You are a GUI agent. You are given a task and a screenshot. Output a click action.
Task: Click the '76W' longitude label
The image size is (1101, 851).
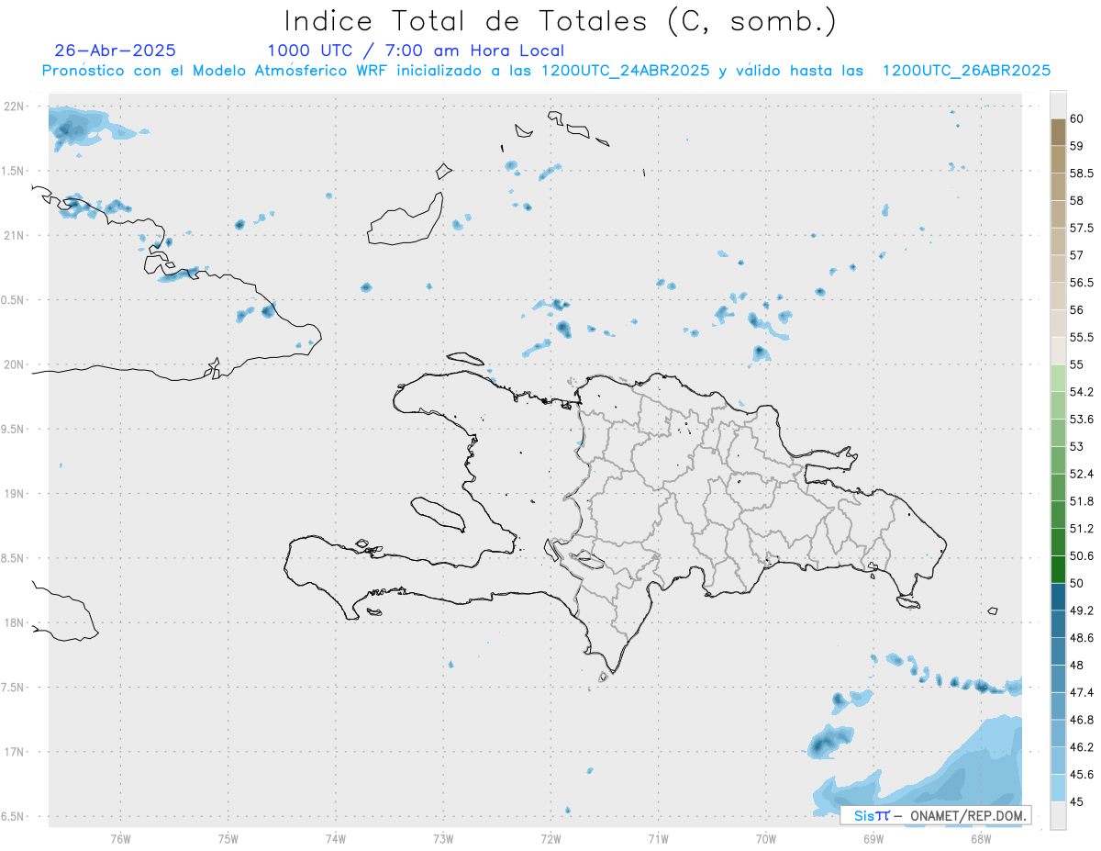tap(120, 838)
